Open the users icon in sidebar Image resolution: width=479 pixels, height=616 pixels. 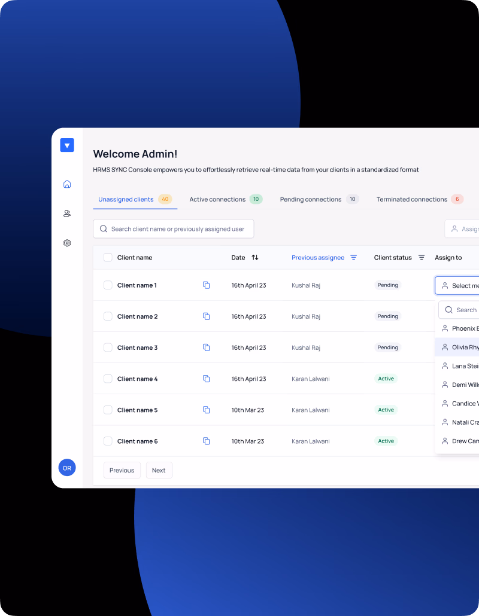(x=67, y=214)
